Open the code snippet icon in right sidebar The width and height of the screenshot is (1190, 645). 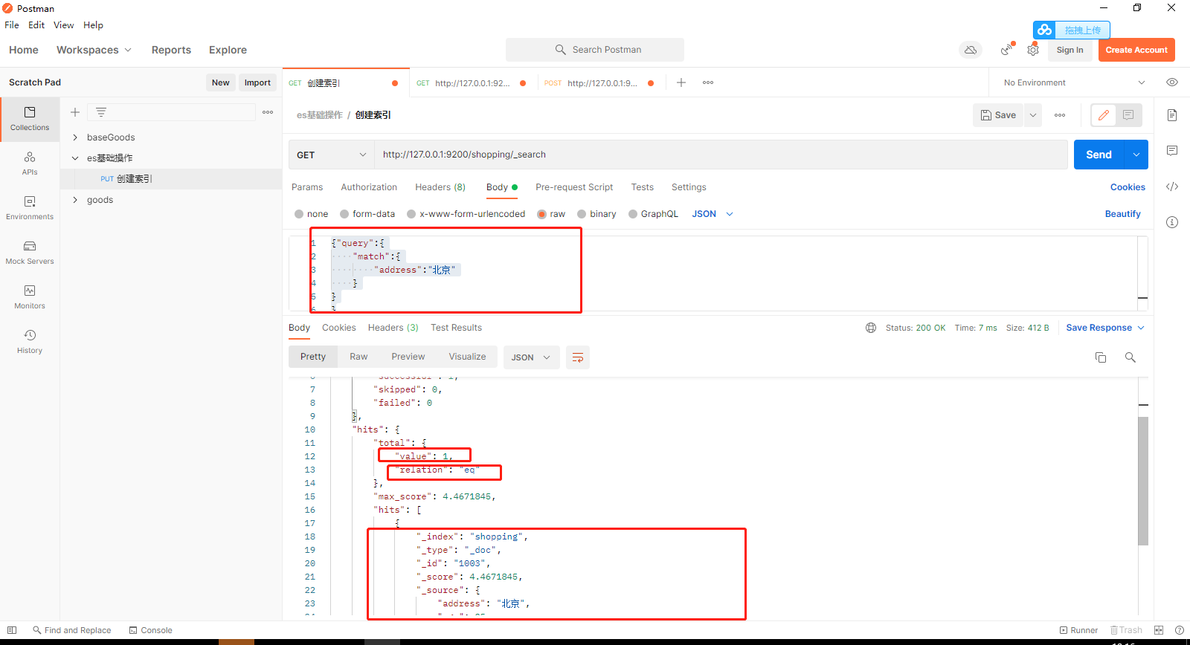tap(1172, 187)
